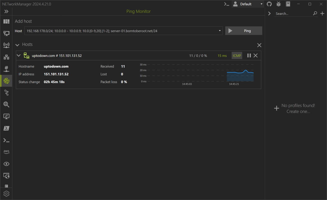Add a profile using top plus icon
Image resolution: width=327 pixels, height=200 pixels.
click(322, 13)
